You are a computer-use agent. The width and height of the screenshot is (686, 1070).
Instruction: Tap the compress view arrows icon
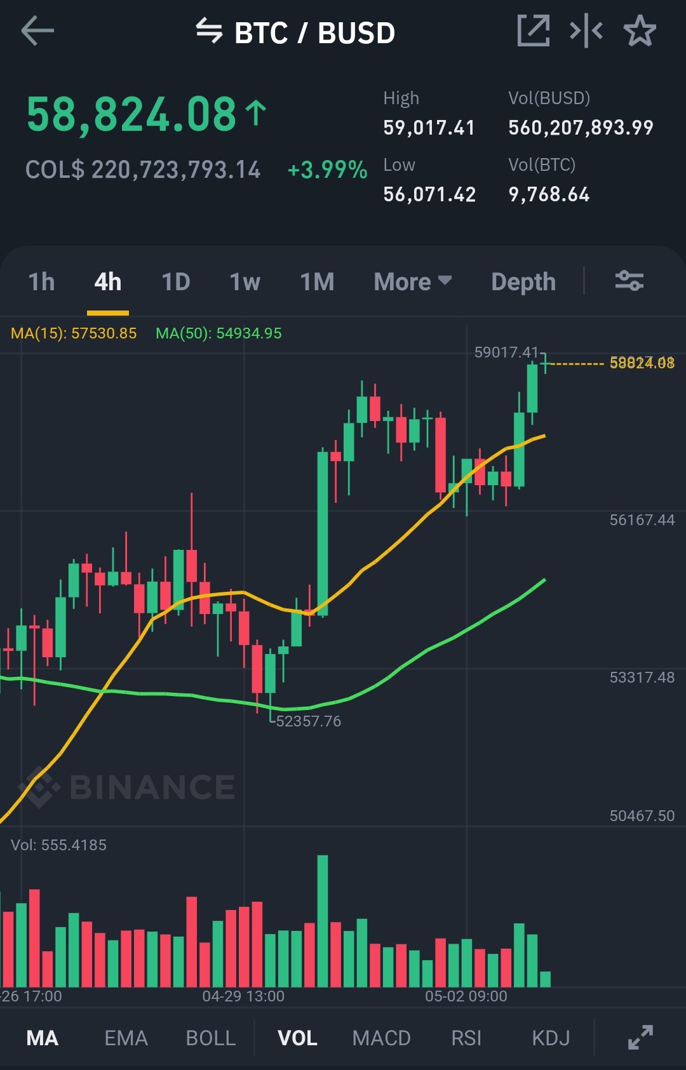(x=586, y=30)
